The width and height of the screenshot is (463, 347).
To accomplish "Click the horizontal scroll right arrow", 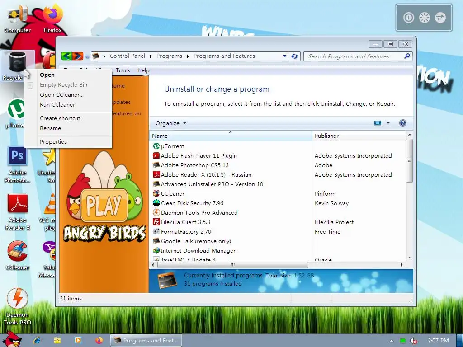I will pyautogui.click(x=402, y=265).
